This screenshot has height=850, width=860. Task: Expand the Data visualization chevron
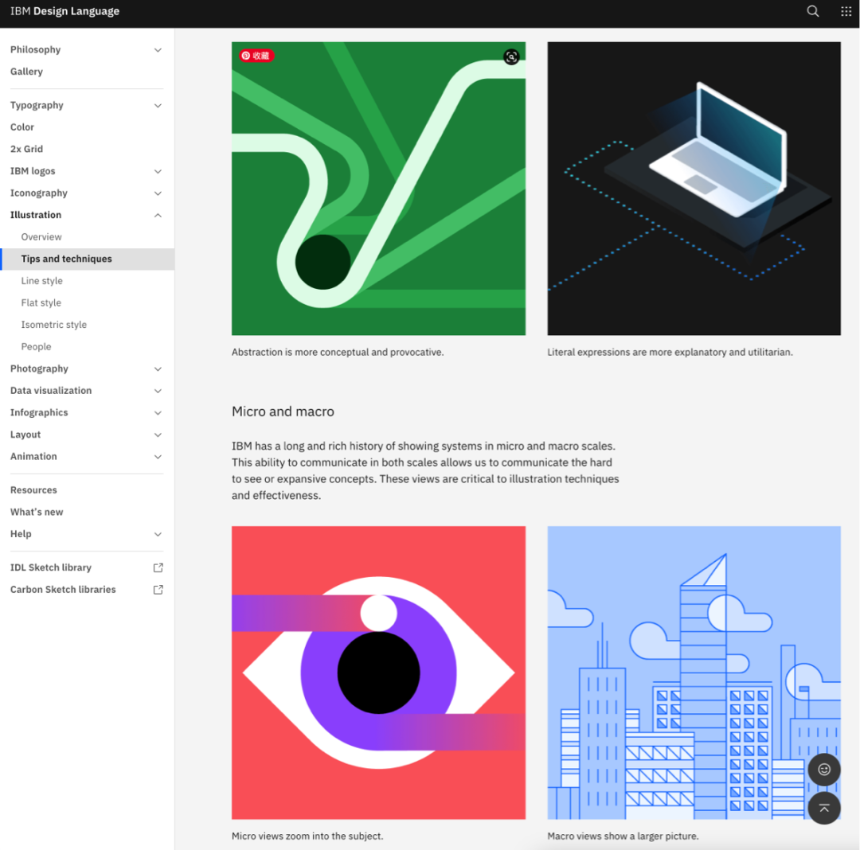point(158,391)
